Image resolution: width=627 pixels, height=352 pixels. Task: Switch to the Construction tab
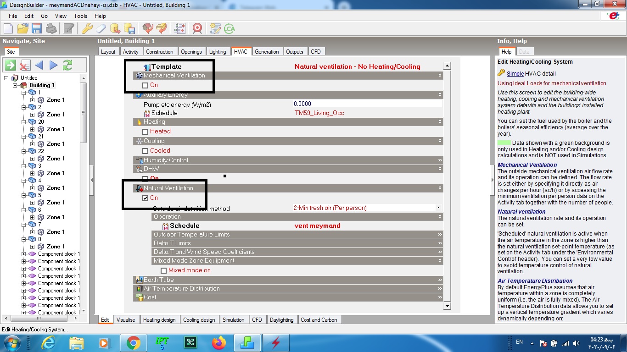click(160, 52)
